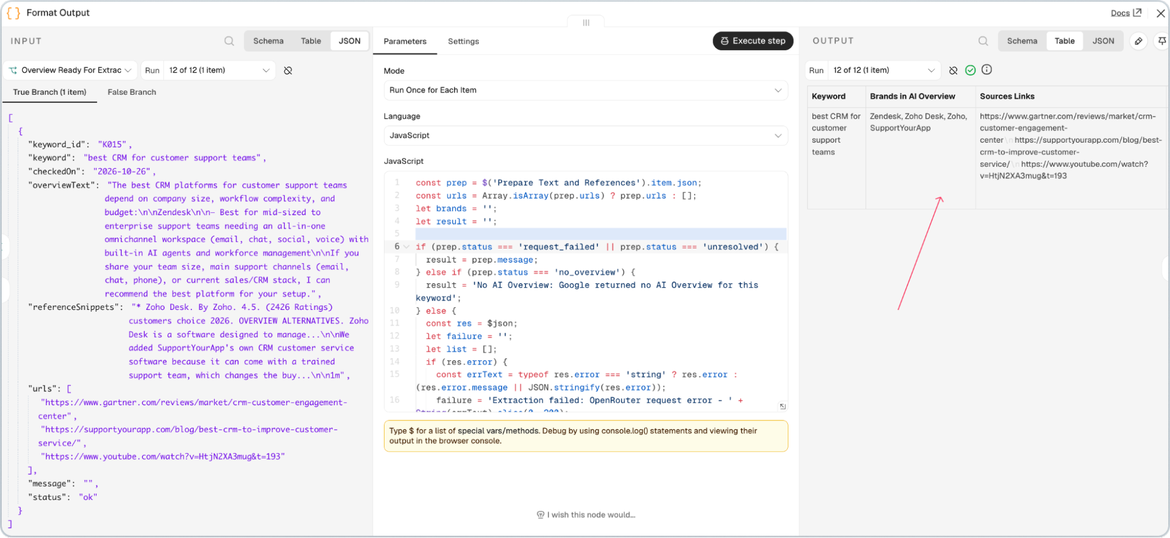Click the INPUT panel search icon
Image resolution: width=1170 pixels, height=538 pixels.
229,41
